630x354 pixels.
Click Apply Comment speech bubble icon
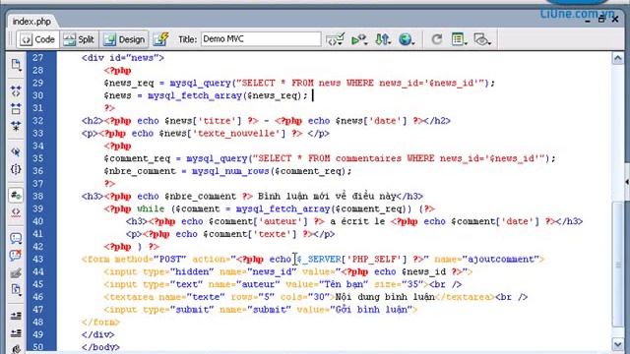[x=16, y=238]
